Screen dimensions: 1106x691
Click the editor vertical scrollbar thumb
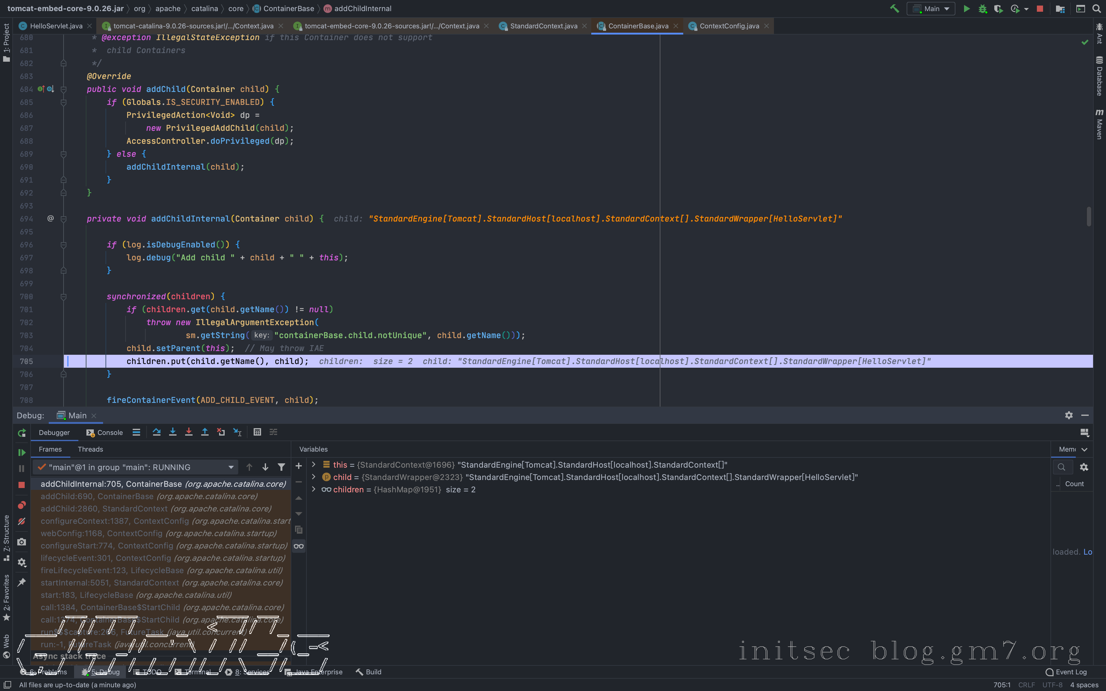1089,216
